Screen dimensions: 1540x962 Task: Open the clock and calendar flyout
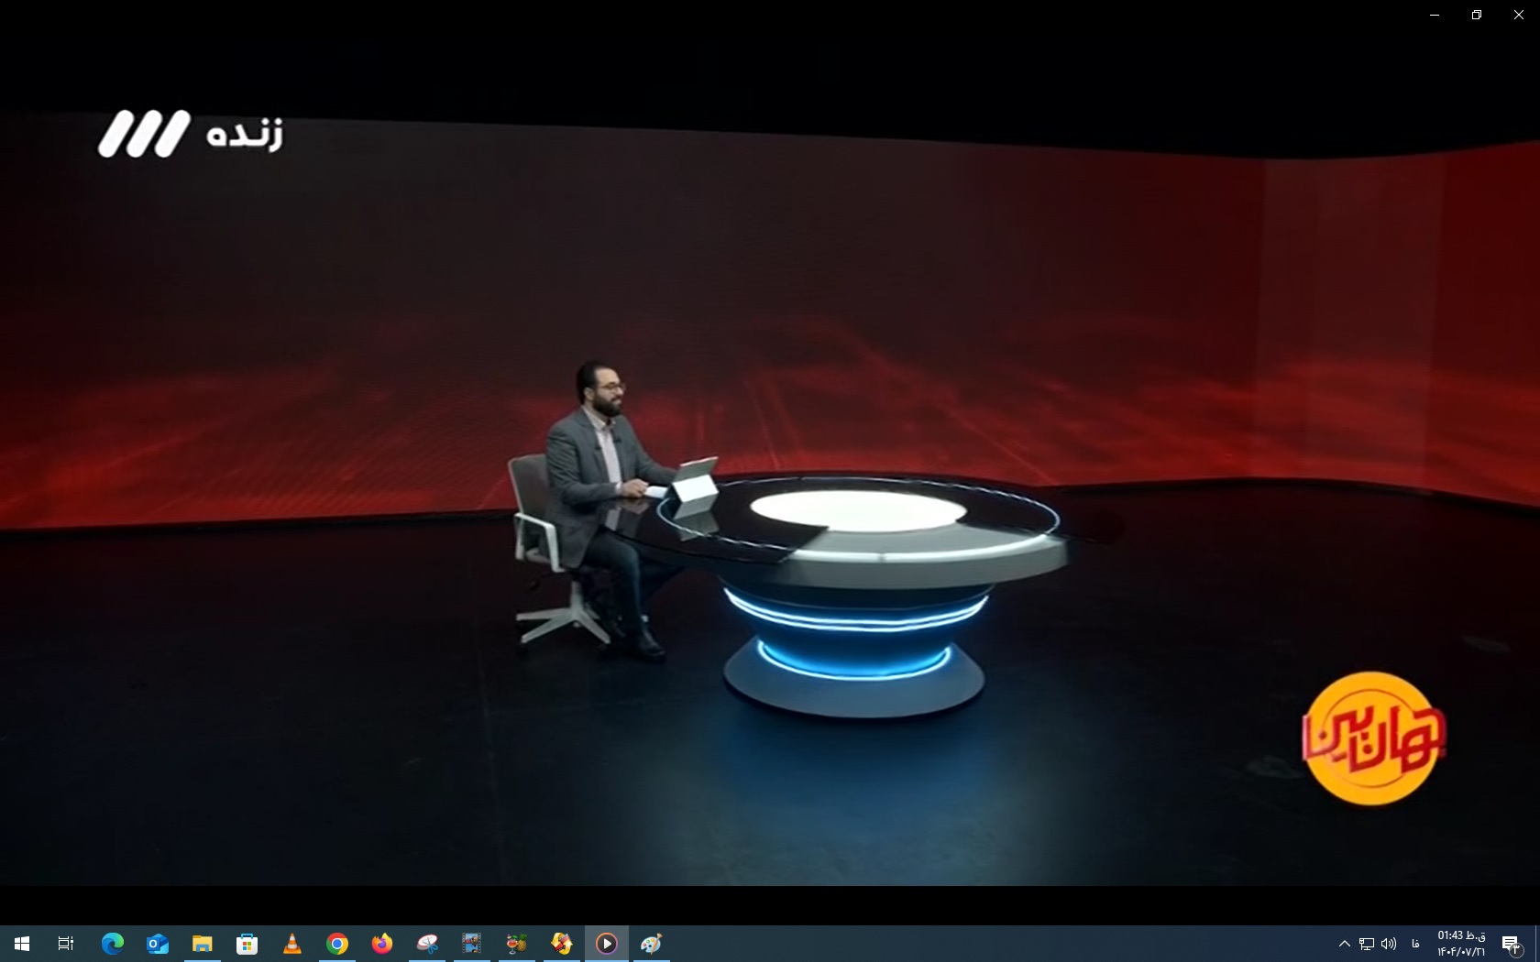[x=1461, y=944]
